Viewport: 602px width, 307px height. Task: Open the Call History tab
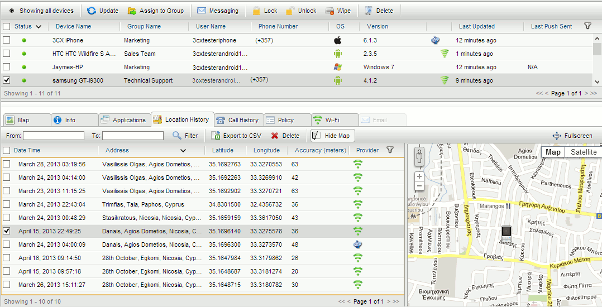coord(239,120)
